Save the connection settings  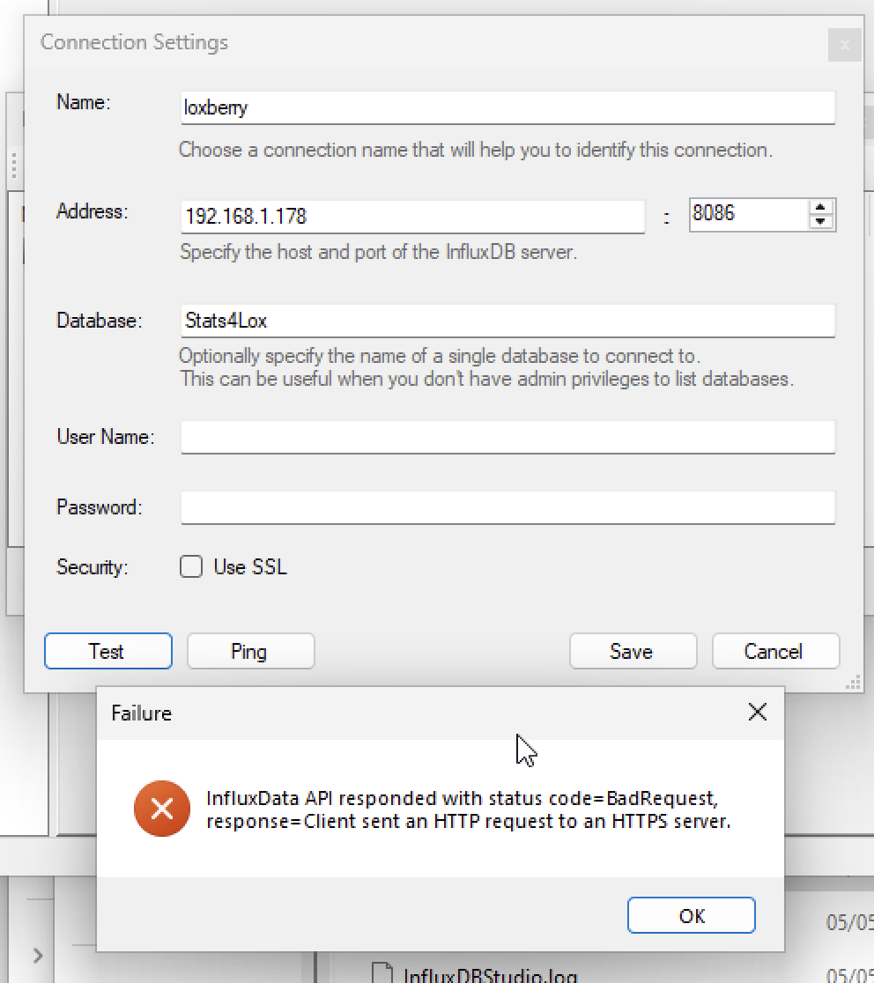pos(633,651)
